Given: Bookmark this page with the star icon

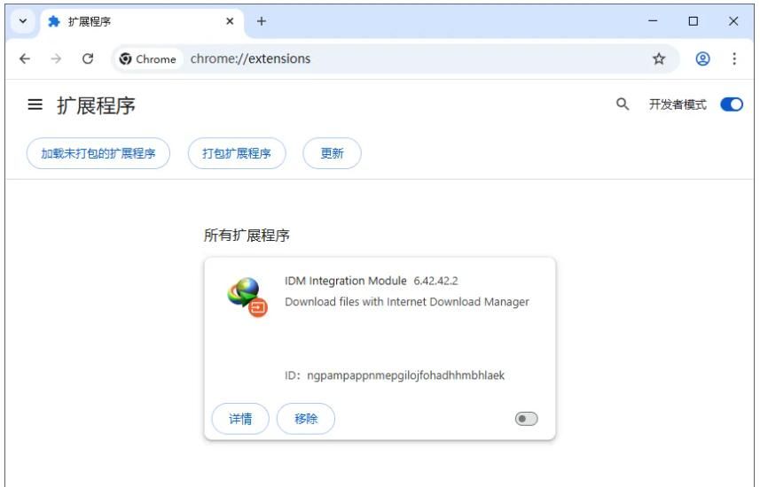Looking at the screenshot, I should tap(659, 59).
